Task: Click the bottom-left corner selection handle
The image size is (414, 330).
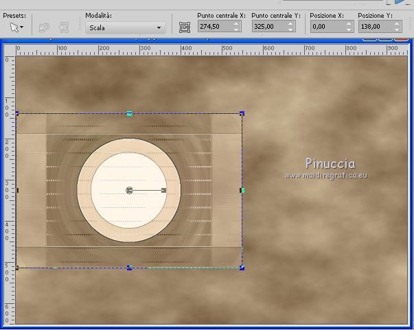Action: 17,268
